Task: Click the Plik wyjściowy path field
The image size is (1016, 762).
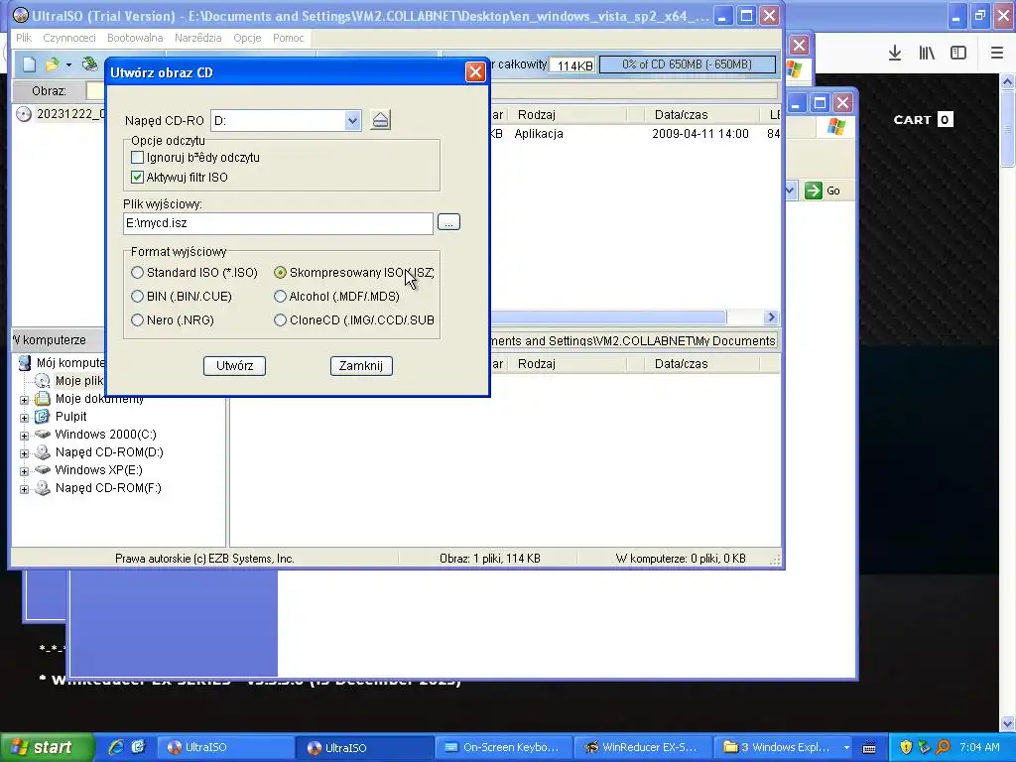Action: [x=278, y=223]
